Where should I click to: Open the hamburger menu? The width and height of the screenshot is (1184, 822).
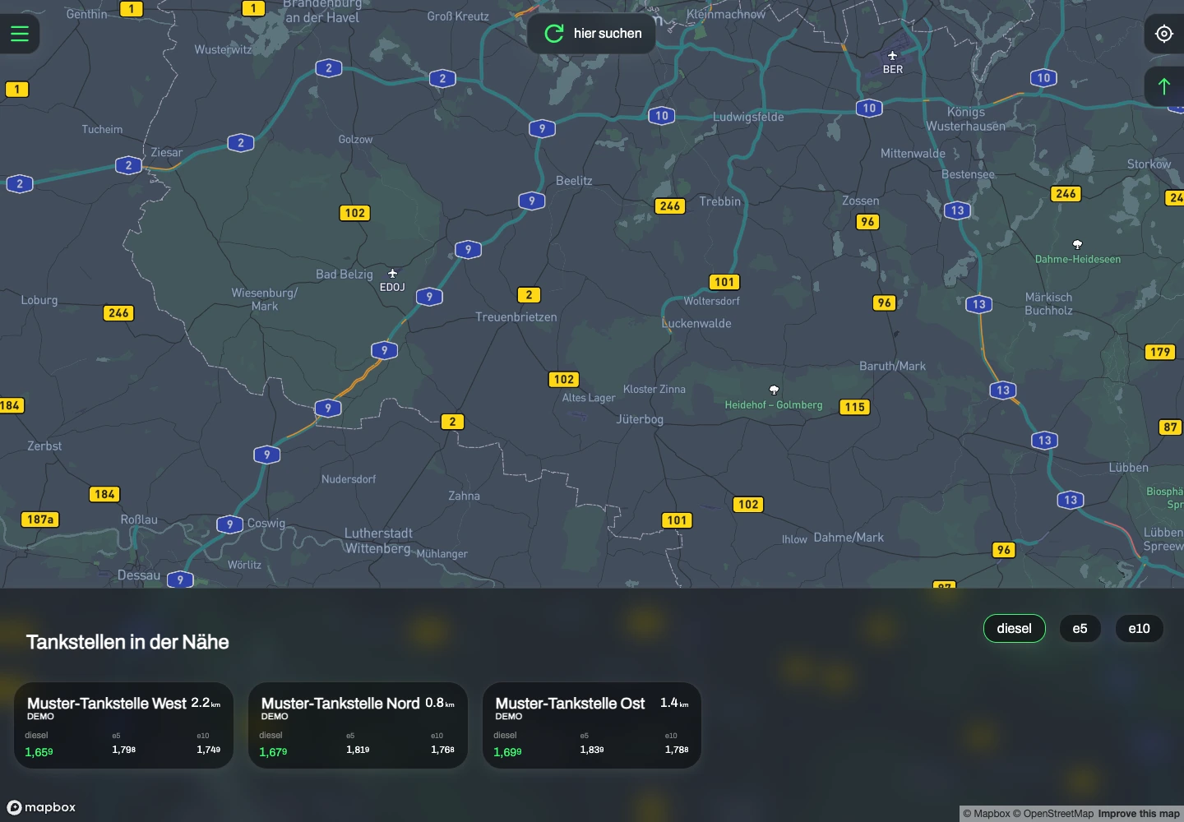(19, 34)
